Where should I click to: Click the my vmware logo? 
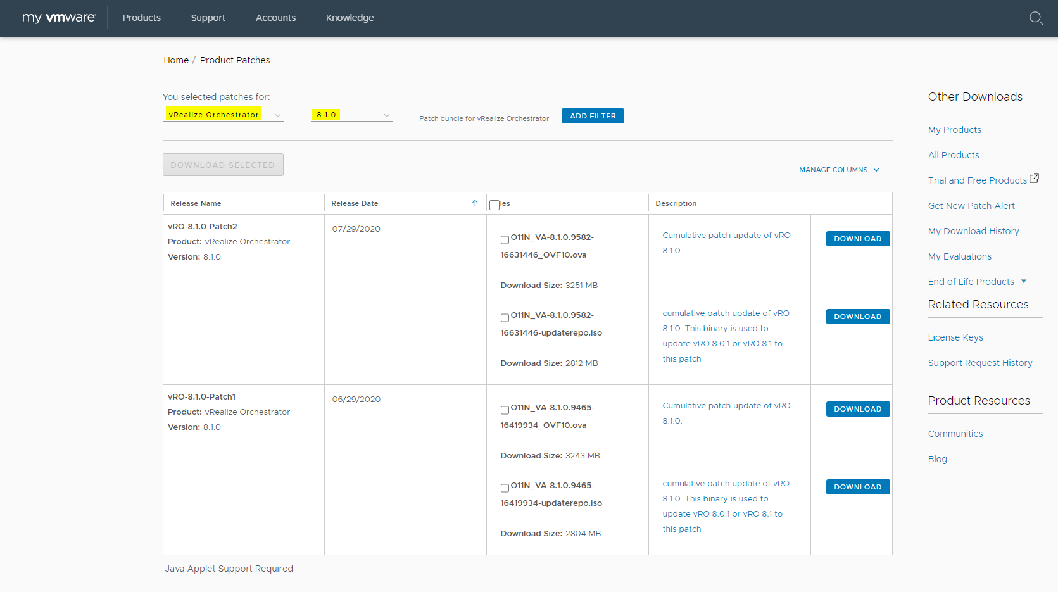coord(59,18)
